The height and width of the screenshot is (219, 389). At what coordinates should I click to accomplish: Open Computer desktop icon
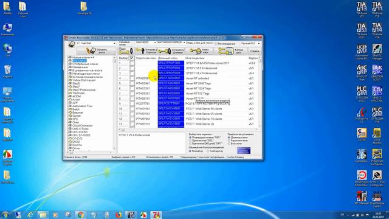7,29
